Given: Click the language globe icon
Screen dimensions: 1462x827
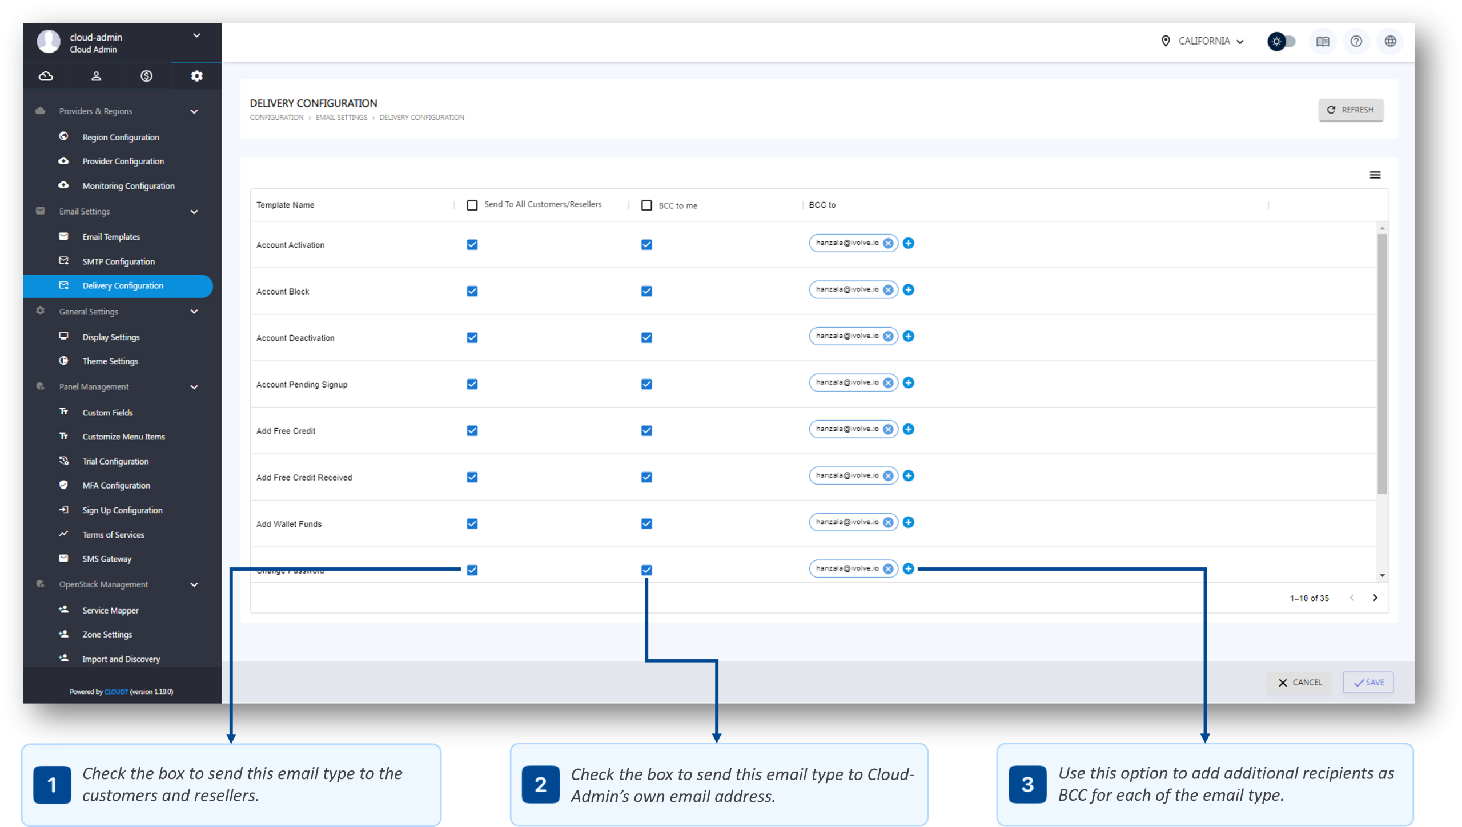Looking at the screenshot, I should coord(1391,41).
